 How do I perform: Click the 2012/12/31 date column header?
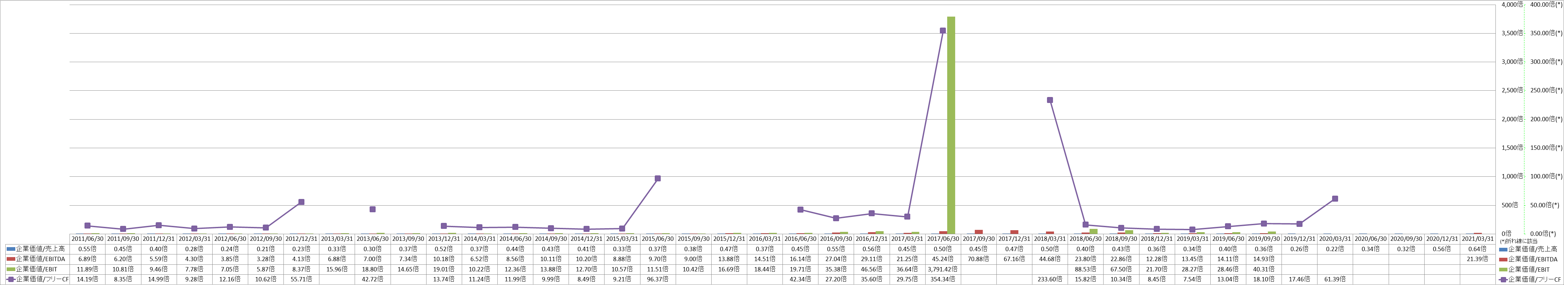[x=301, y=239]
